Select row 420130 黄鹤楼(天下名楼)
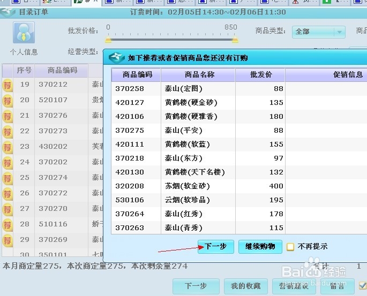 (x=239, y=172)
